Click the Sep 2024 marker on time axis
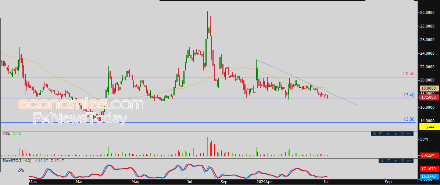 point(388,181)
